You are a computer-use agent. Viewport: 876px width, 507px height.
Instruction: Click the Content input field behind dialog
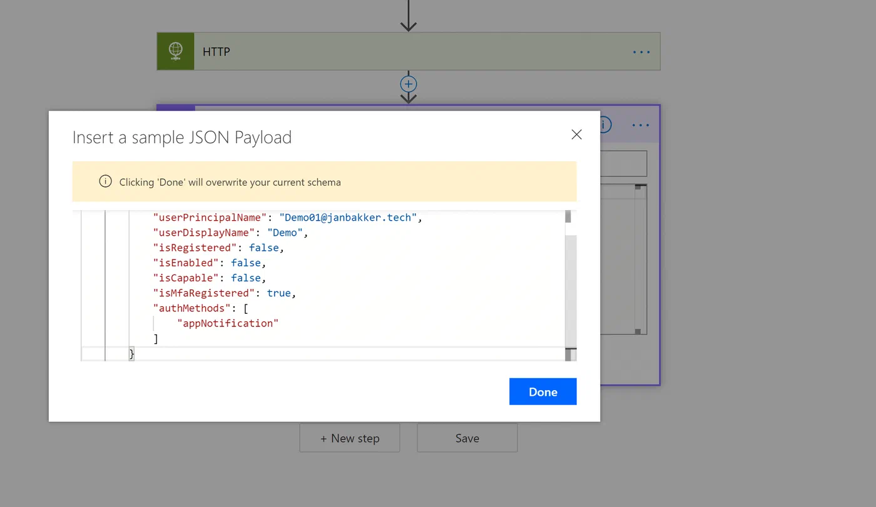coord(623,163)
